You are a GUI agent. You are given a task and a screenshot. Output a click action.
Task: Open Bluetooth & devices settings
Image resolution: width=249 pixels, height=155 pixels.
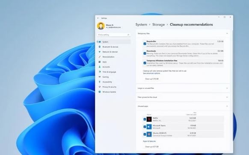click(x=114, y=47)
